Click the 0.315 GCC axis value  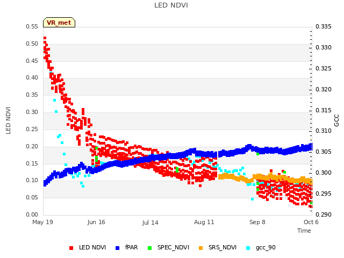pos(324,110)
